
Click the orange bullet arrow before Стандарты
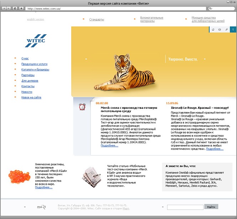[x=84, y=19]
